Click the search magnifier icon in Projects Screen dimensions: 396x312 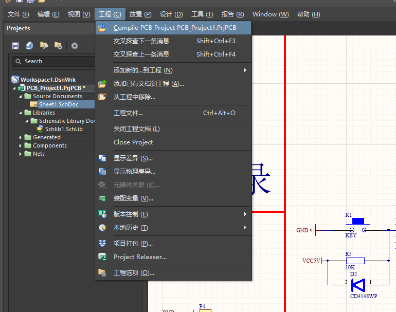click(x=18, y=61)
